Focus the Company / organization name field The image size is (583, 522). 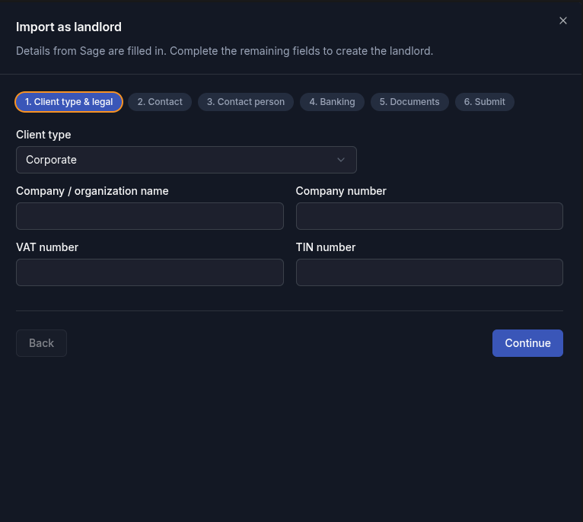pyautogui.click(x=150, y=216)
